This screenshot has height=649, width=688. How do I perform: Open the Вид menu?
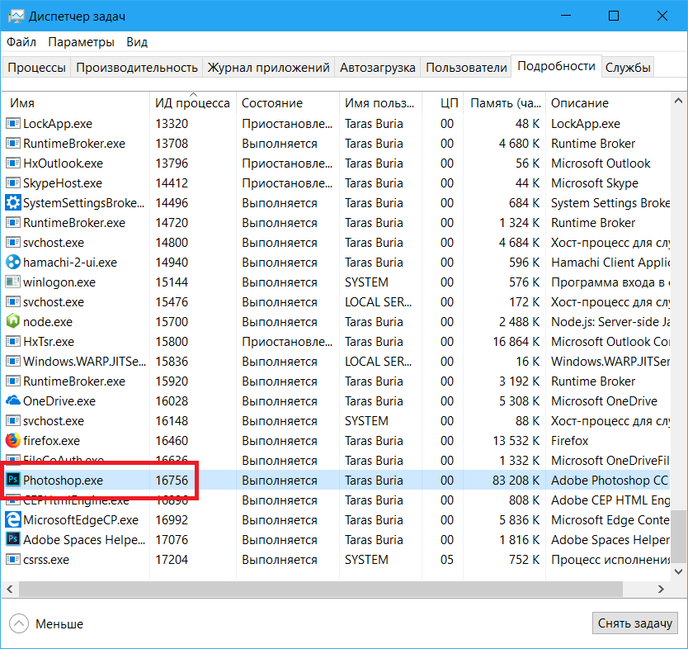(x=137, y=42)
